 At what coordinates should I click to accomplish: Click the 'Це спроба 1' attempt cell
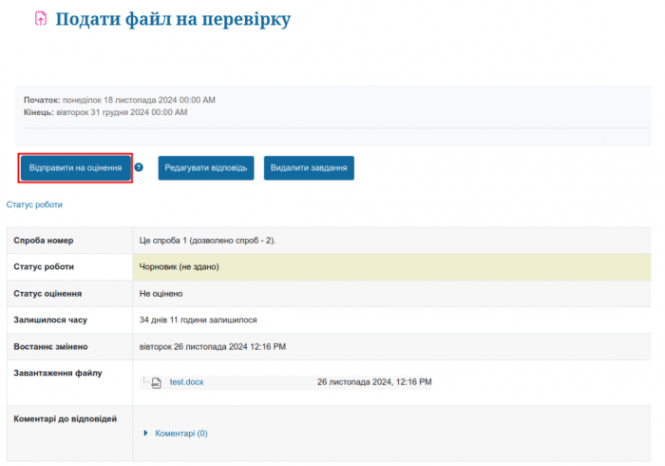coord(207,241)
